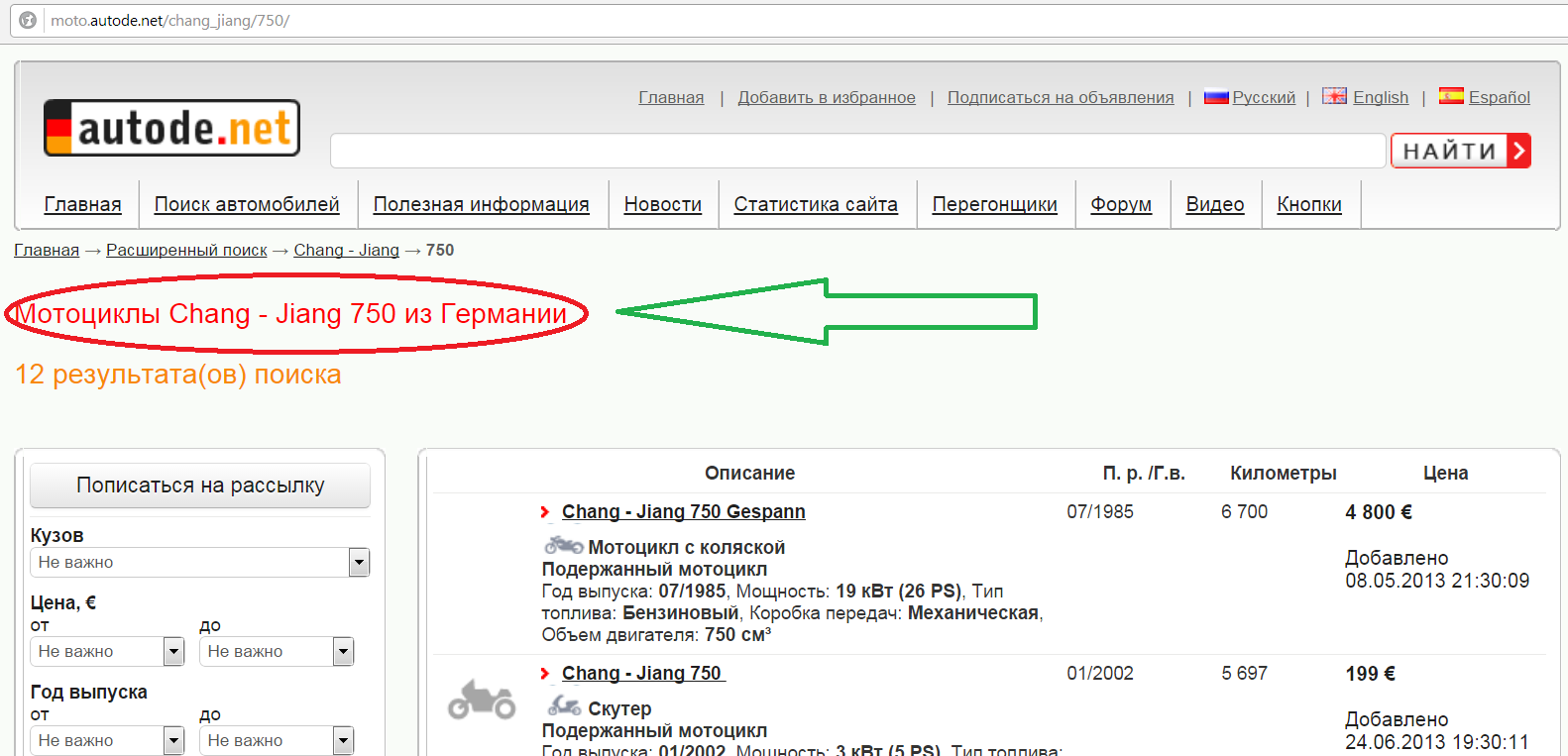1568x756 pixels.
Task: Click the site search input field
Action: click(x=857, y=151)
